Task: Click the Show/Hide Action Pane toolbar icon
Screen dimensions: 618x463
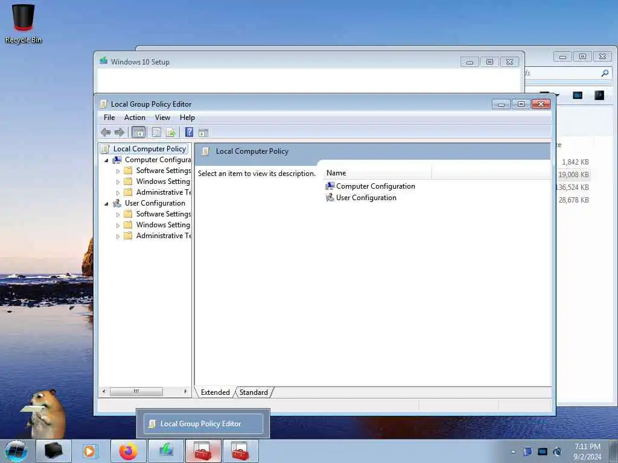Action: click(x=203, y=133)
